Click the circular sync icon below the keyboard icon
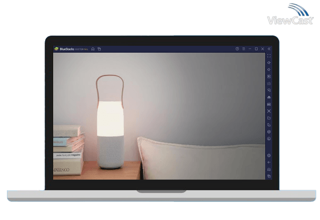Screen dimensions: 320x220 click(269, 90)
